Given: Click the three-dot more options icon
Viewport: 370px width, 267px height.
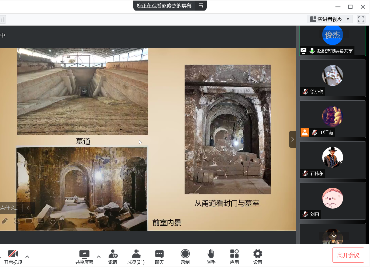Looking at the screenshot, I should [53, 221].
